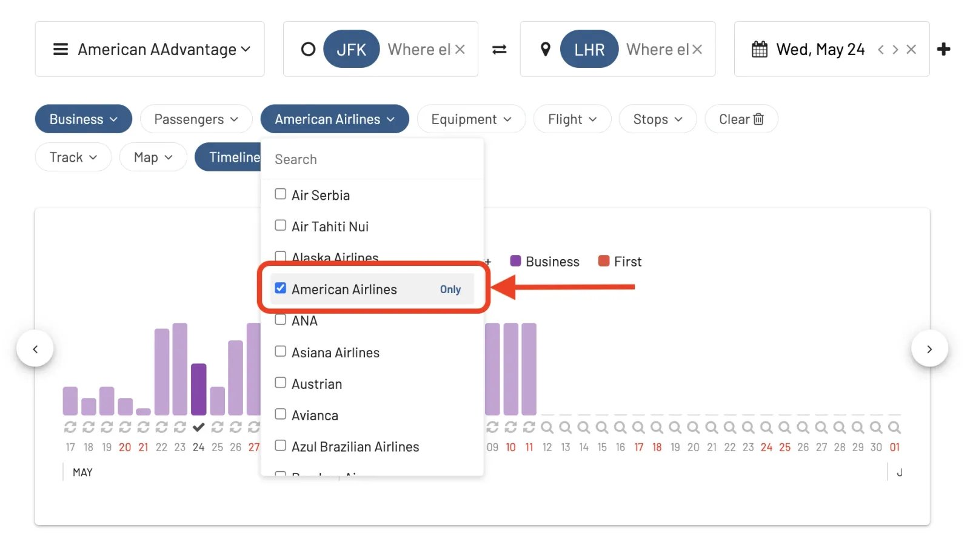This screenshot has height=542, width=970.
Task: Check the Air Serbia checkbox
Action: (x=280, y=194)
